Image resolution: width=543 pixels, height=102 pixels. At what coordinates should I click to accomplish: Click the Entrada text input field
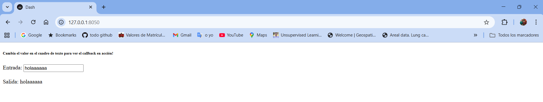click(x=54, y=68)
